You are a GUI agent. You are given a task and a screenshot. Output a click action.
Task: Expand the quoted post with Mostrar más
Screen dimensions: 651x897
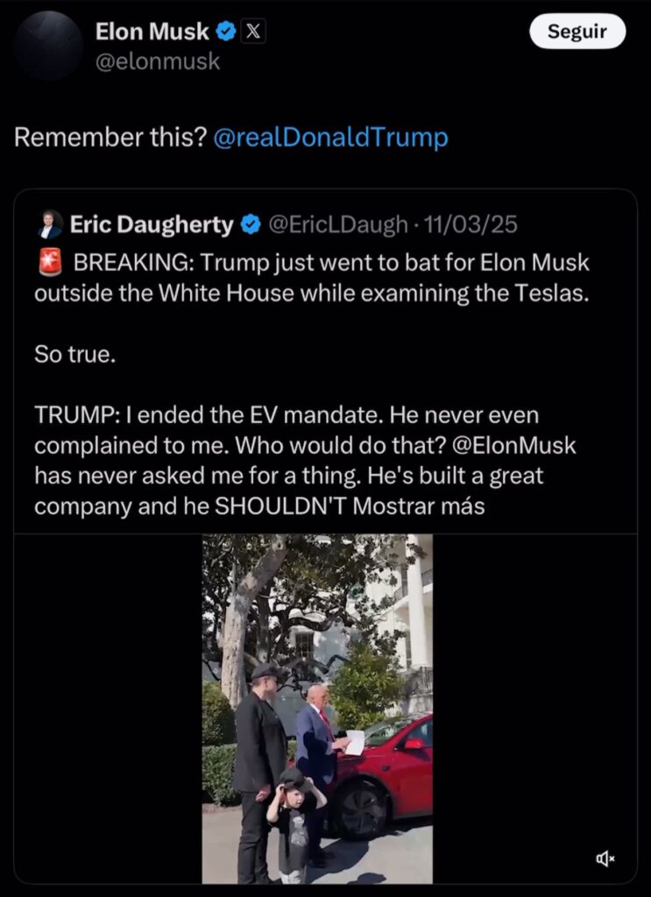(x=418, y=506)
